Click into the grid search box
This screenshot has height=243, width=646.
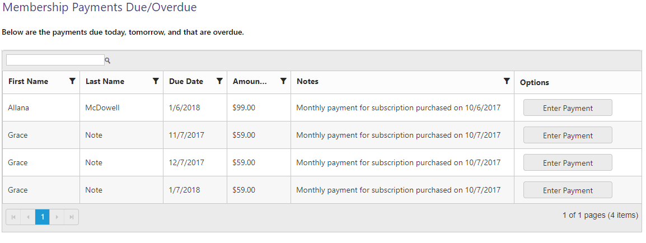click(x=55, y=60)
